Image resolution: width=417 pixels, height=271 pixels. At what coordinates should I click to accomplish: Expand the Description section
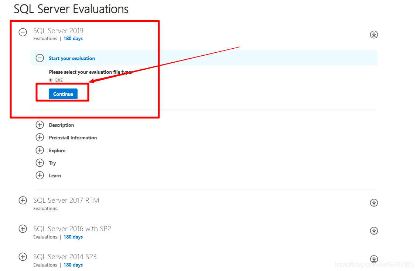pyautogui.click(x=40, y=125)
